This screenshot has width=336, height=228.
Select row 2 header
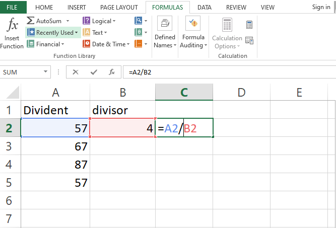(x=10, y=128)
